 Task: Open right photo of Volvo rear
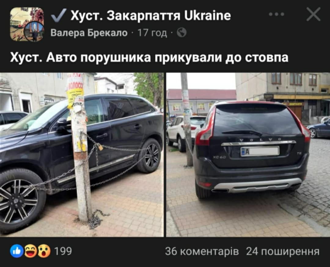click(248, 155)
